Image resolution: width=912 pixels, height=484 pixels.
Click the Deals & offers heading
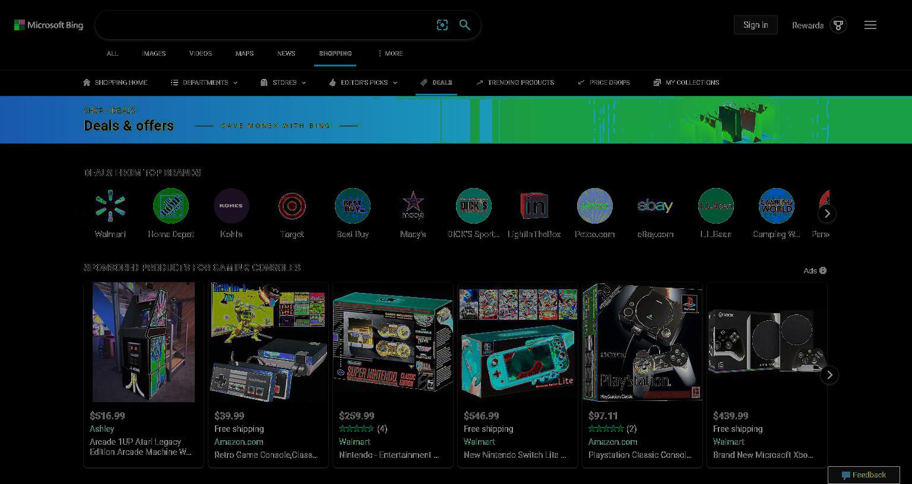pyautogui.click(x=129, y=126)
